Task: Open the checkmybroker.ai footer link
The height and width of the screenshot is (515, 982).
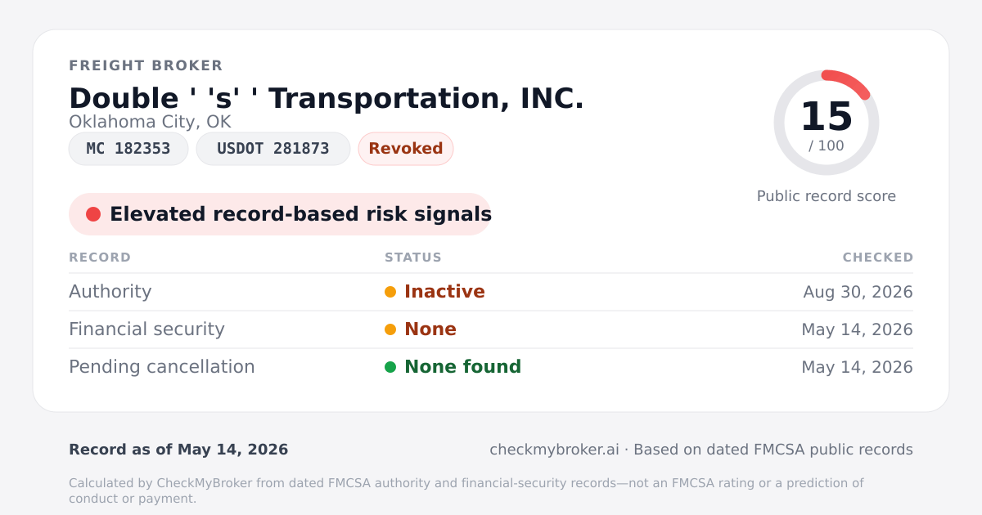Action: (554, 450)
